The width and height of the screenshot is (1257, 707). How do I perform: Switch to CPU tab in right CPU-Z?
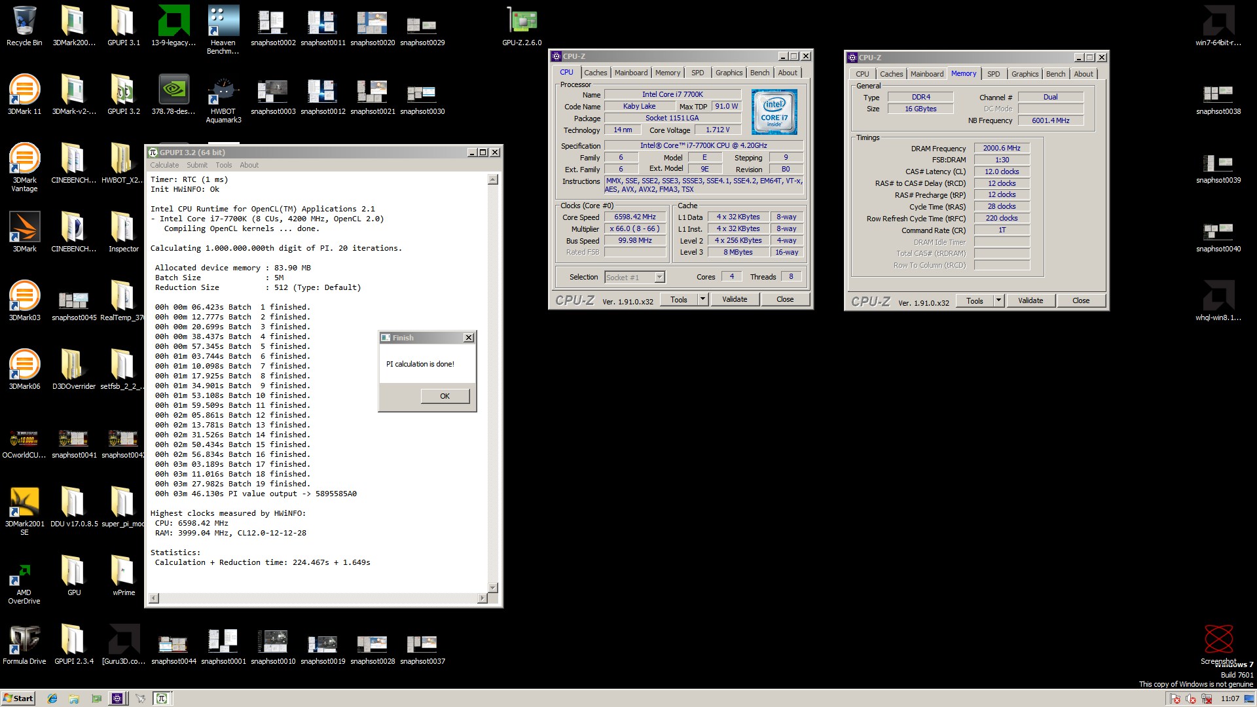862,74
